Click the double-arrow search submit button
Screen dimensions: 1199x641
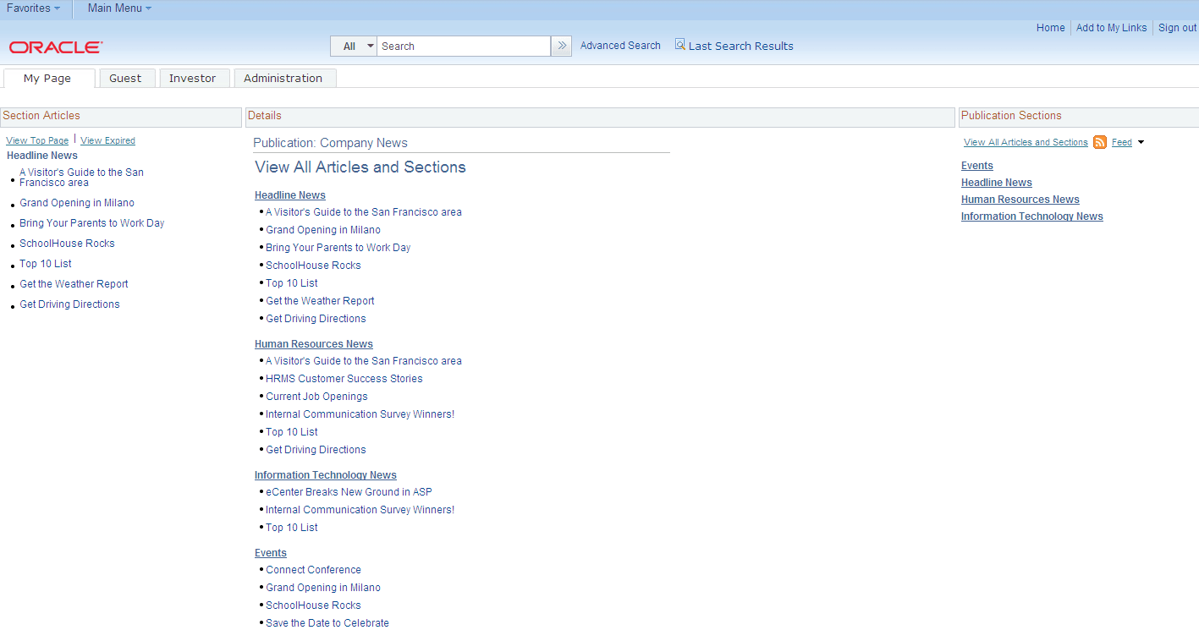[561, 46]
